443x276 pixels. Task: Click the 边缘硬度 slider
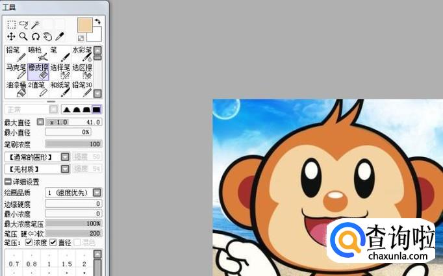pyautogui.click(x=73, y=204)
